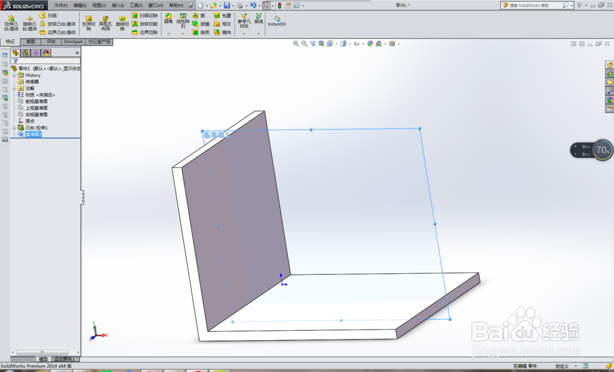Screen dimensions: 614x372
Task: Switch to the 评估 evaluate tab
Action: [51, 42]
